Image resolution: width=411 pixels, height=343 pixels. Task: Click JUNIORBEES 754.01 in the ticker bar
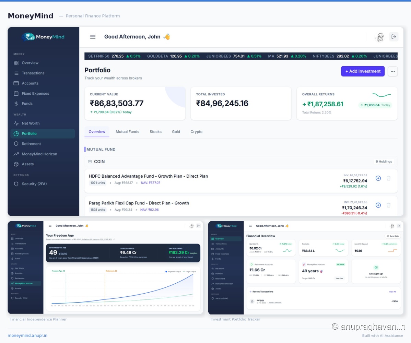click(x=234, y=56)
